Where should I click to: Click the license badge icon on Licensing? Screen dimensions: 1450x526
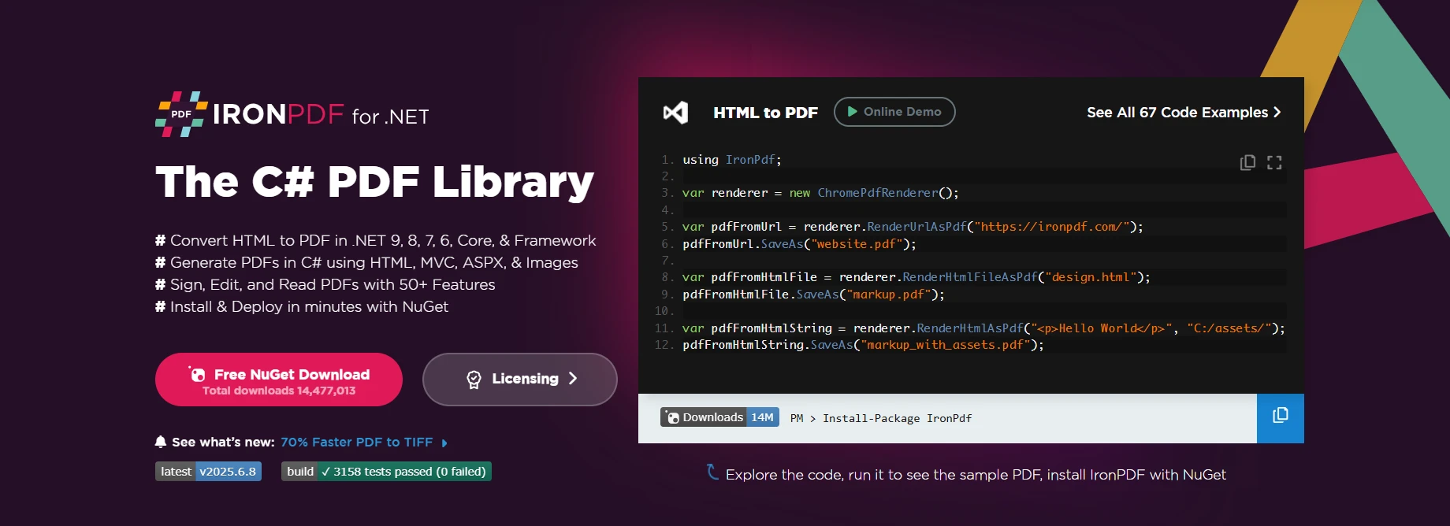click(474, 380)
